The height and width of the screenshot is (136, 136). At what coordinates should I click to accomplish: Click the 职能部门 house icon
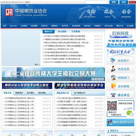pos(113,77)
